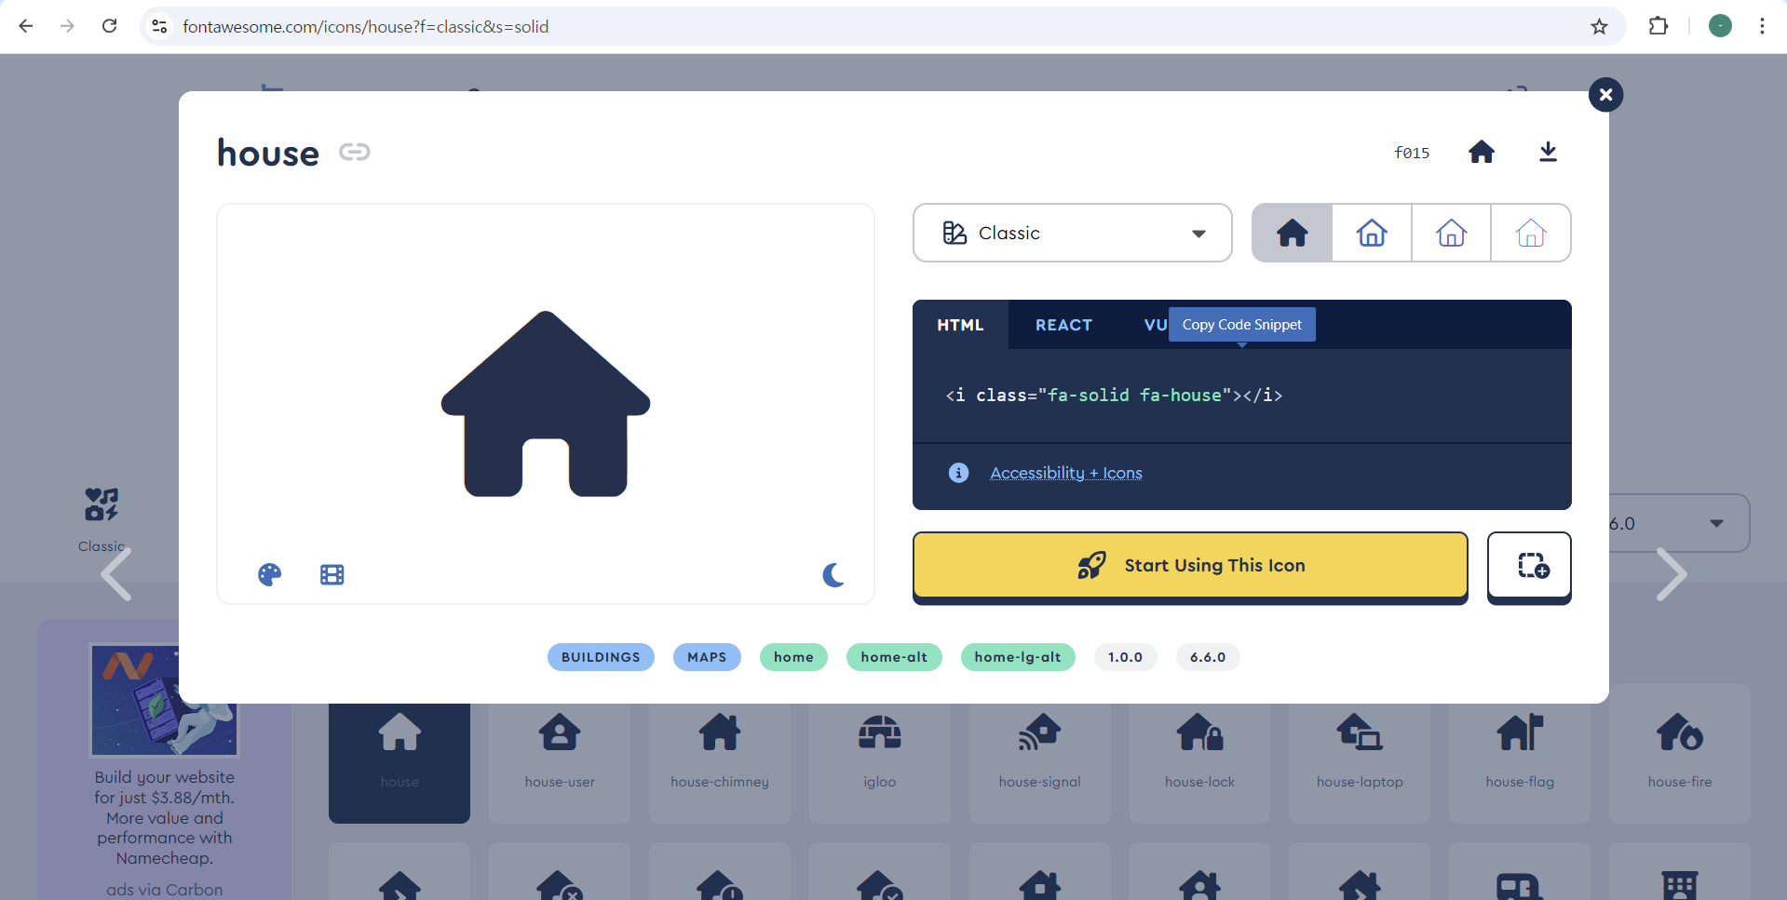1787x900 pixels.
Task: Add the icon to a kit
Action: (1529, 566)
